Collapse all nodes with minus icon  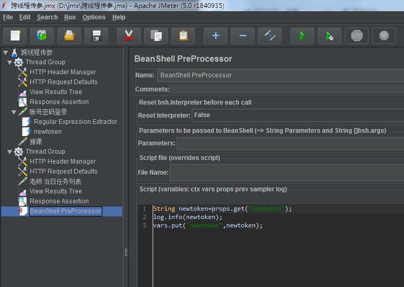tap(243, 36)
